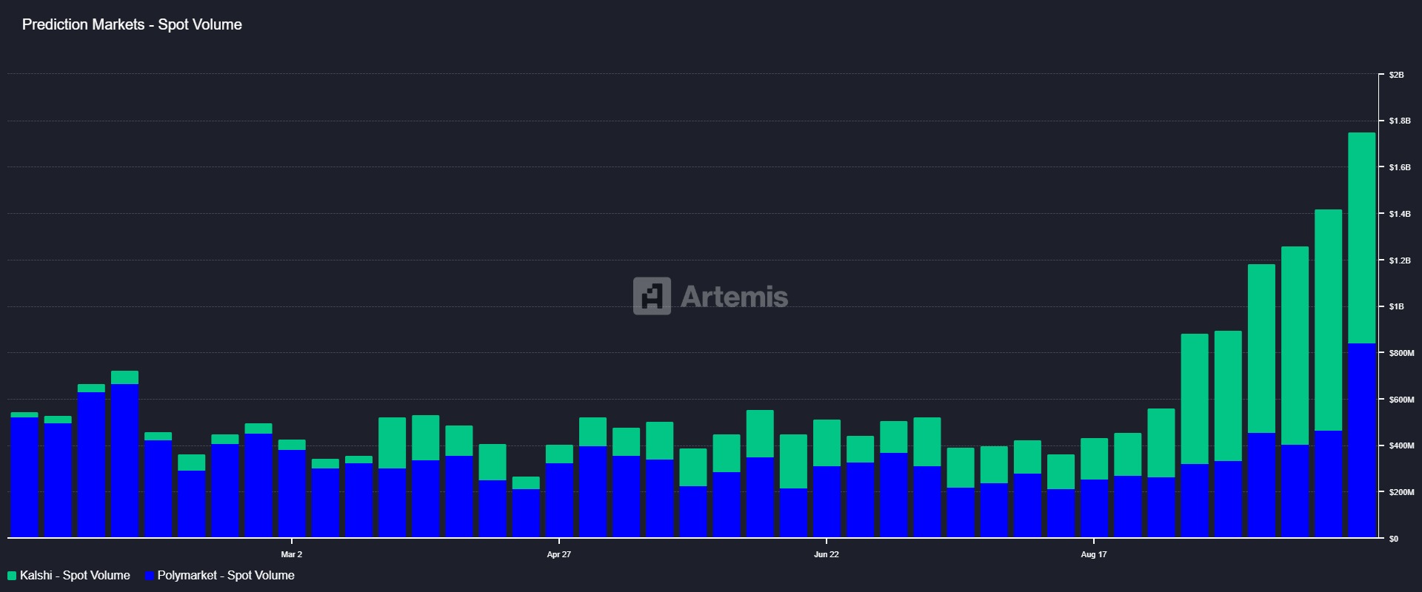
Task: Click the Artemis watermark text
Action: pos(734,297)
